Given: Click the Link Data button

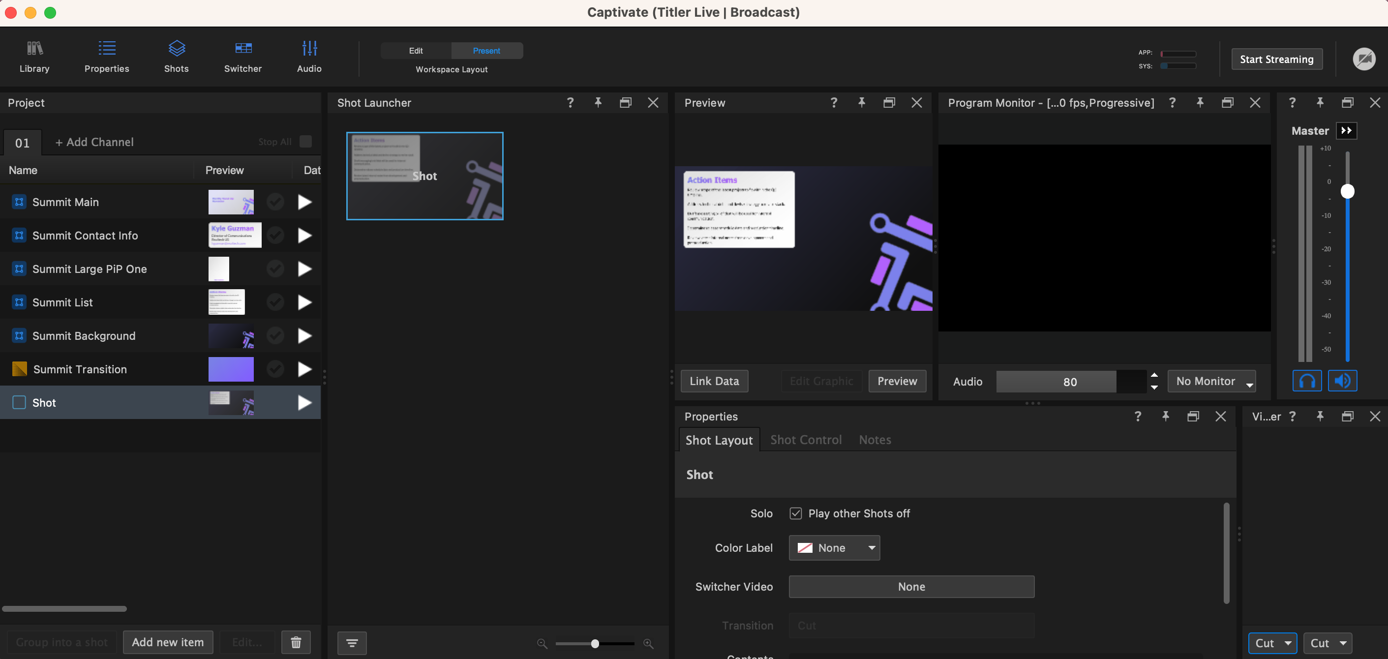Looking at the screenshot, I should 714,381.
